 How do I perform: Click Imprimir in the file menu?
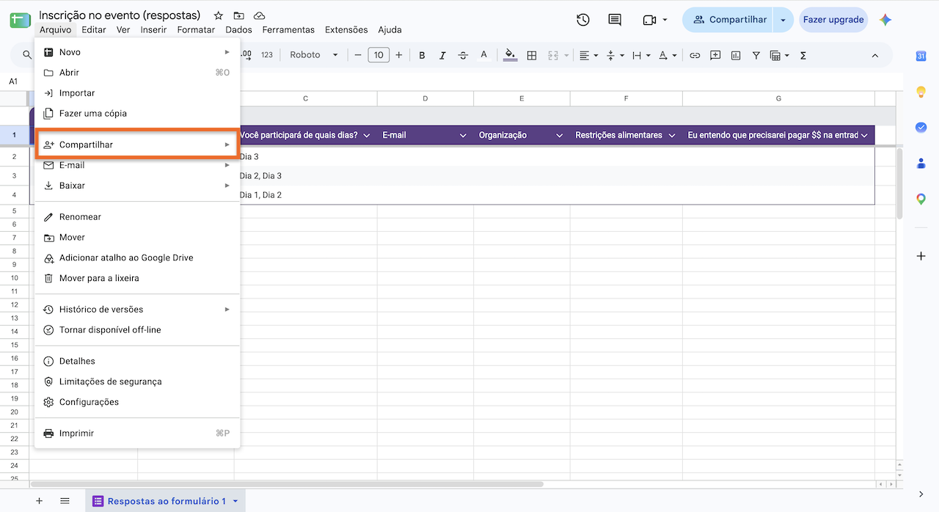(x=137, y=434)
